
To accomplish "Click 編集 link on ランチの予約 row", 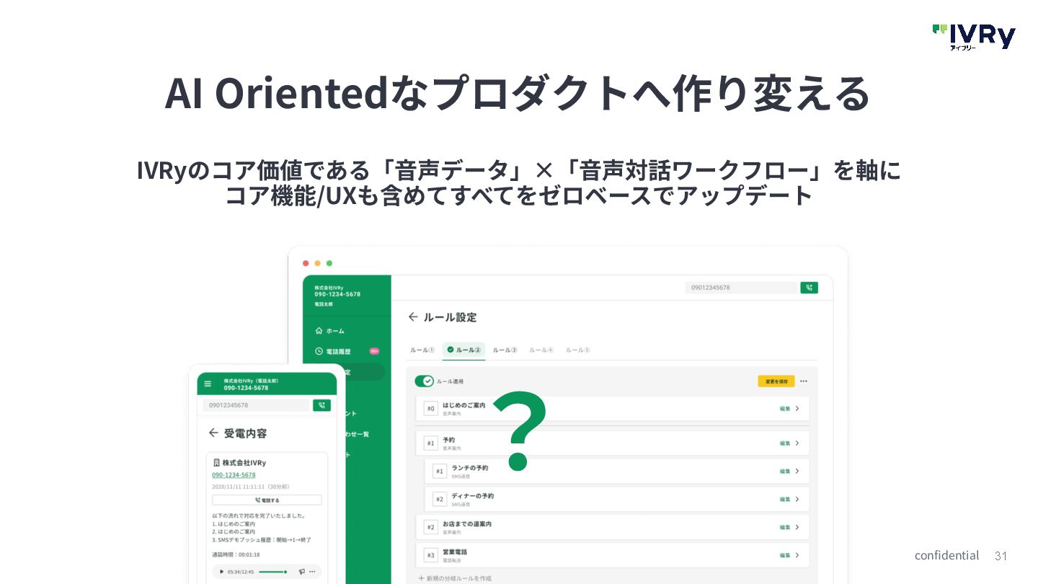I will click(x=784, y=471).
